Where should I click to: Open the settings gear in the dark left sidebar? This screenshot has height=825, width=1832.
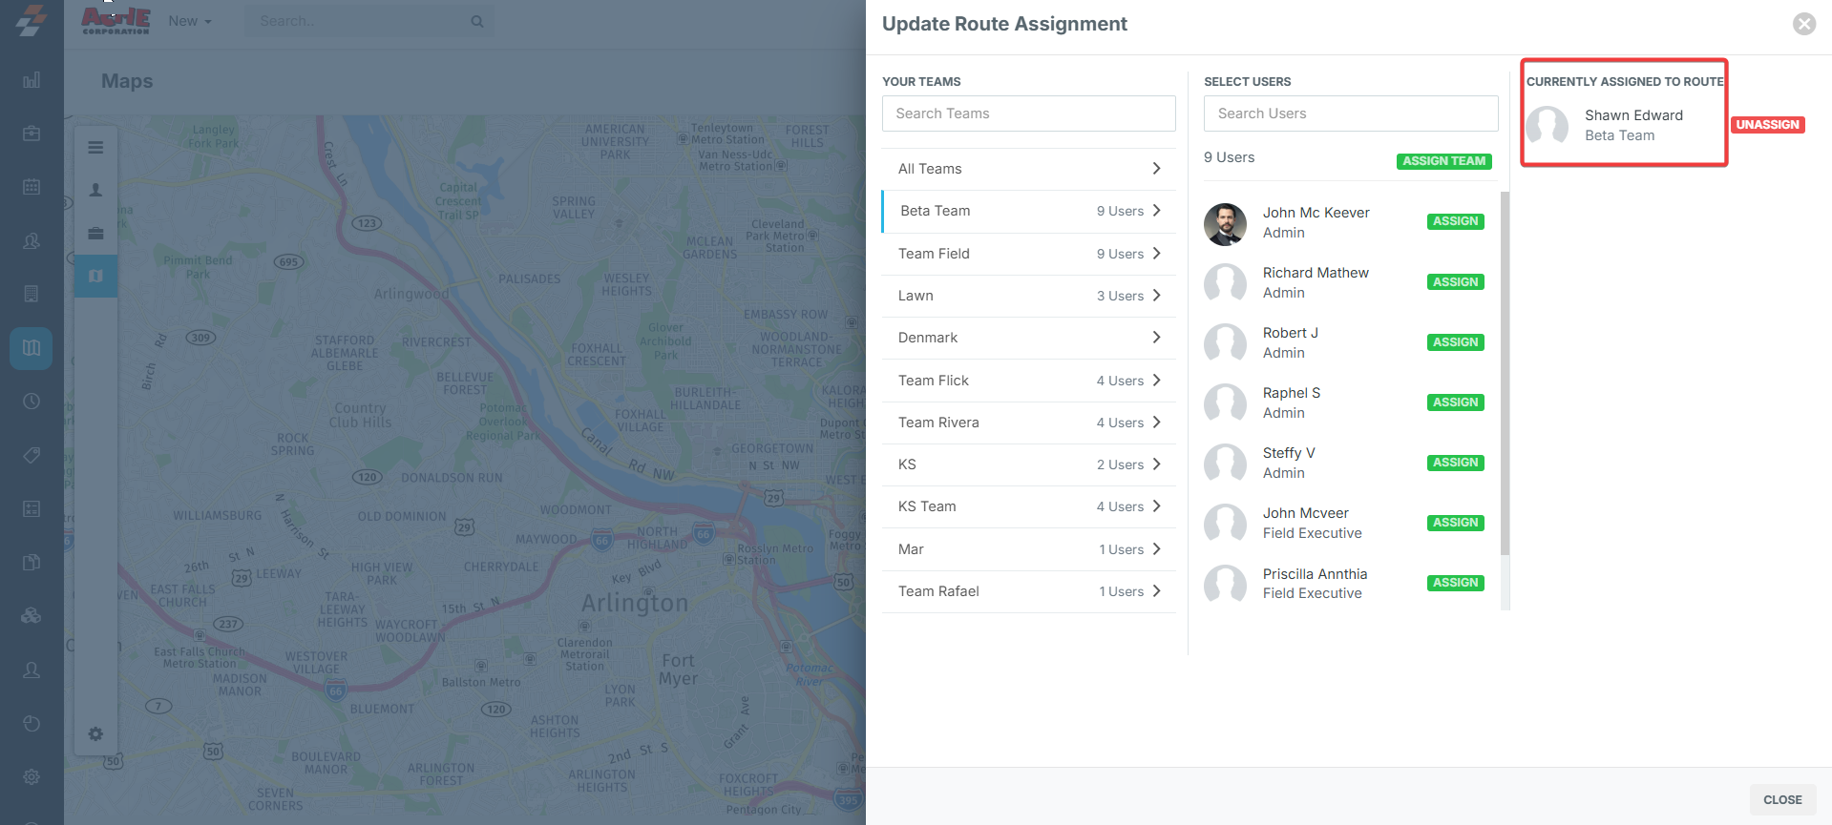coord(32,777)
